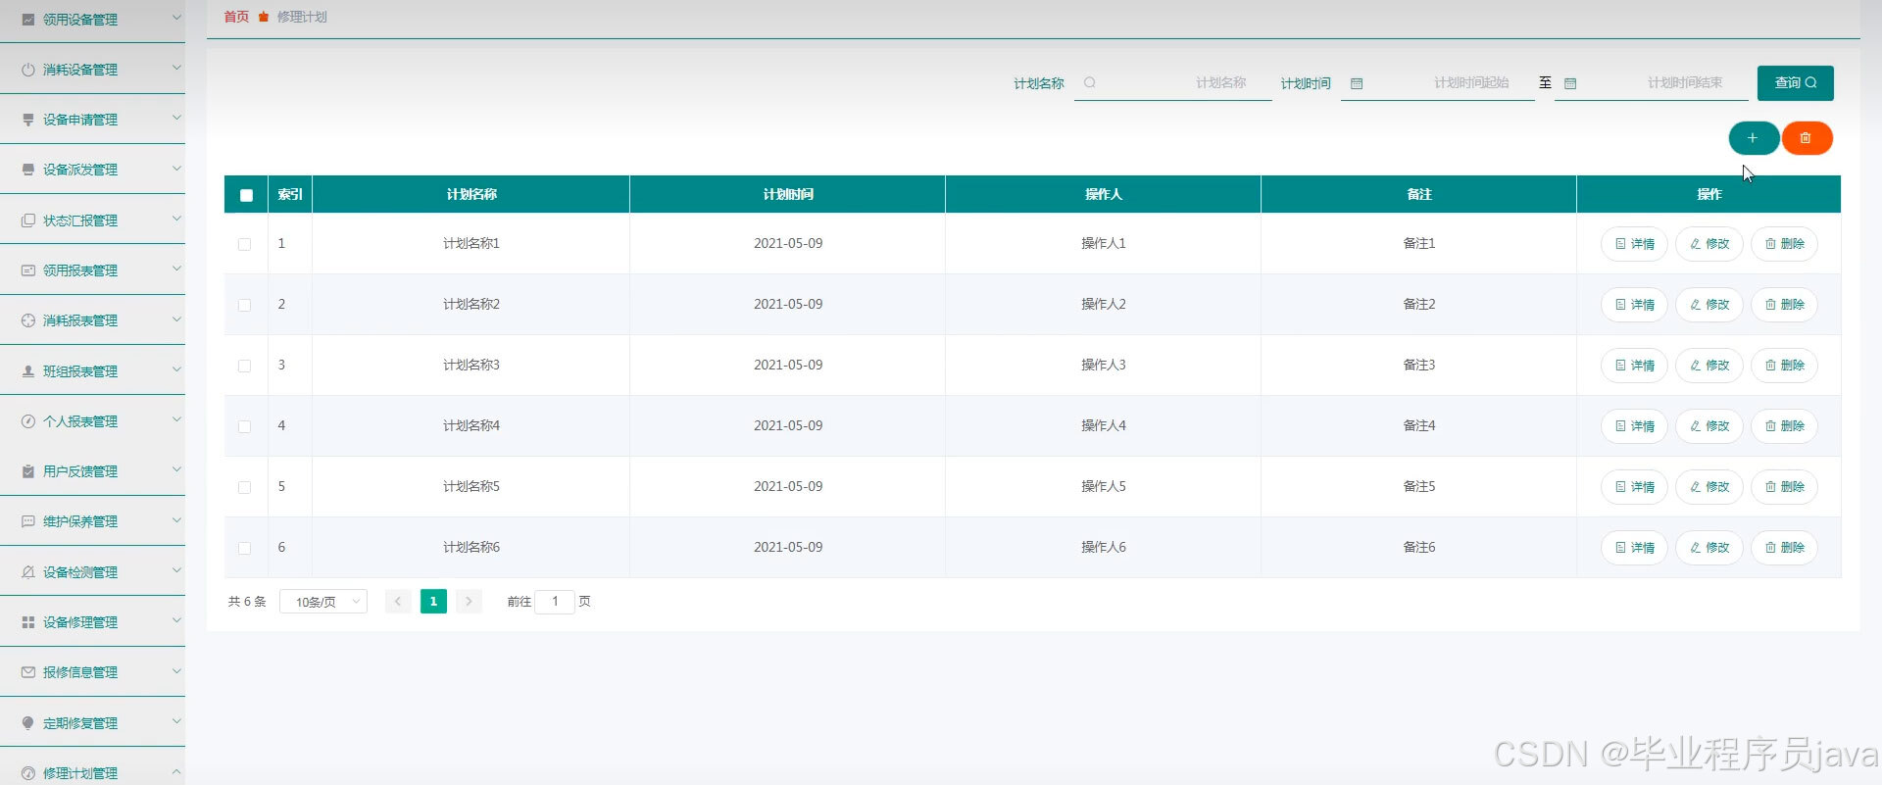This screenshot has width=1882, height=785.
Task: Click the 设备派发管理 sidebar icon
Action: pyautogui.click(x=28, y=170)
